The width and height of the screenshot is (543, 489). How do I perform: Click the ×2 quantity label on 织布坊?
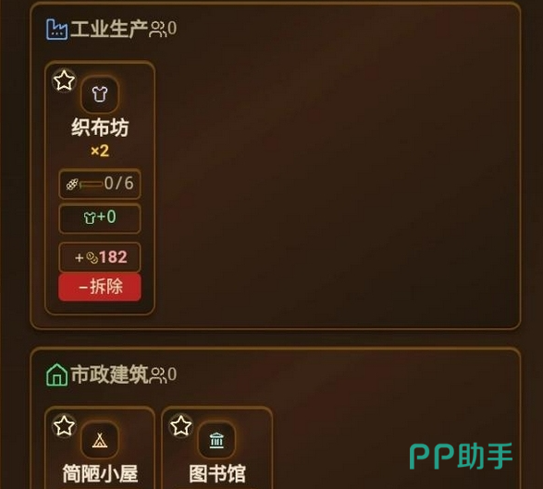click(100, 151)
